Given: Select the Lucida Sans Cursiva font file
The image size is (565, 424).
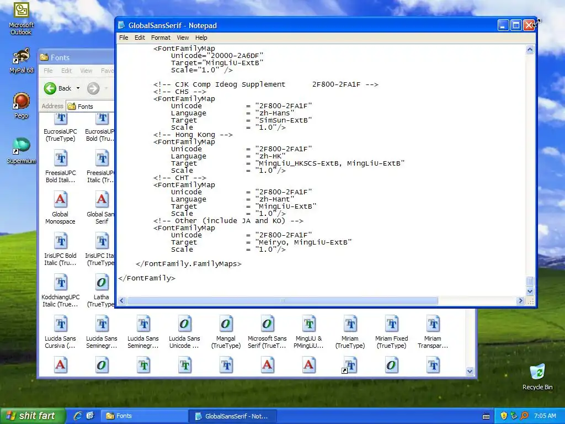Looking at the screenshot, I should [x=60, y=333].
